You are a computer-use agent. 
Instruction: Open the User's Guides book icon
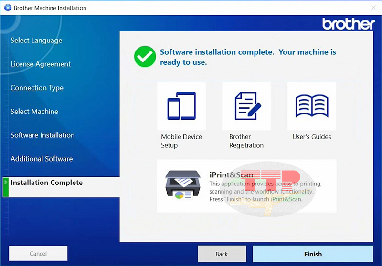click(x=312, y=106)
